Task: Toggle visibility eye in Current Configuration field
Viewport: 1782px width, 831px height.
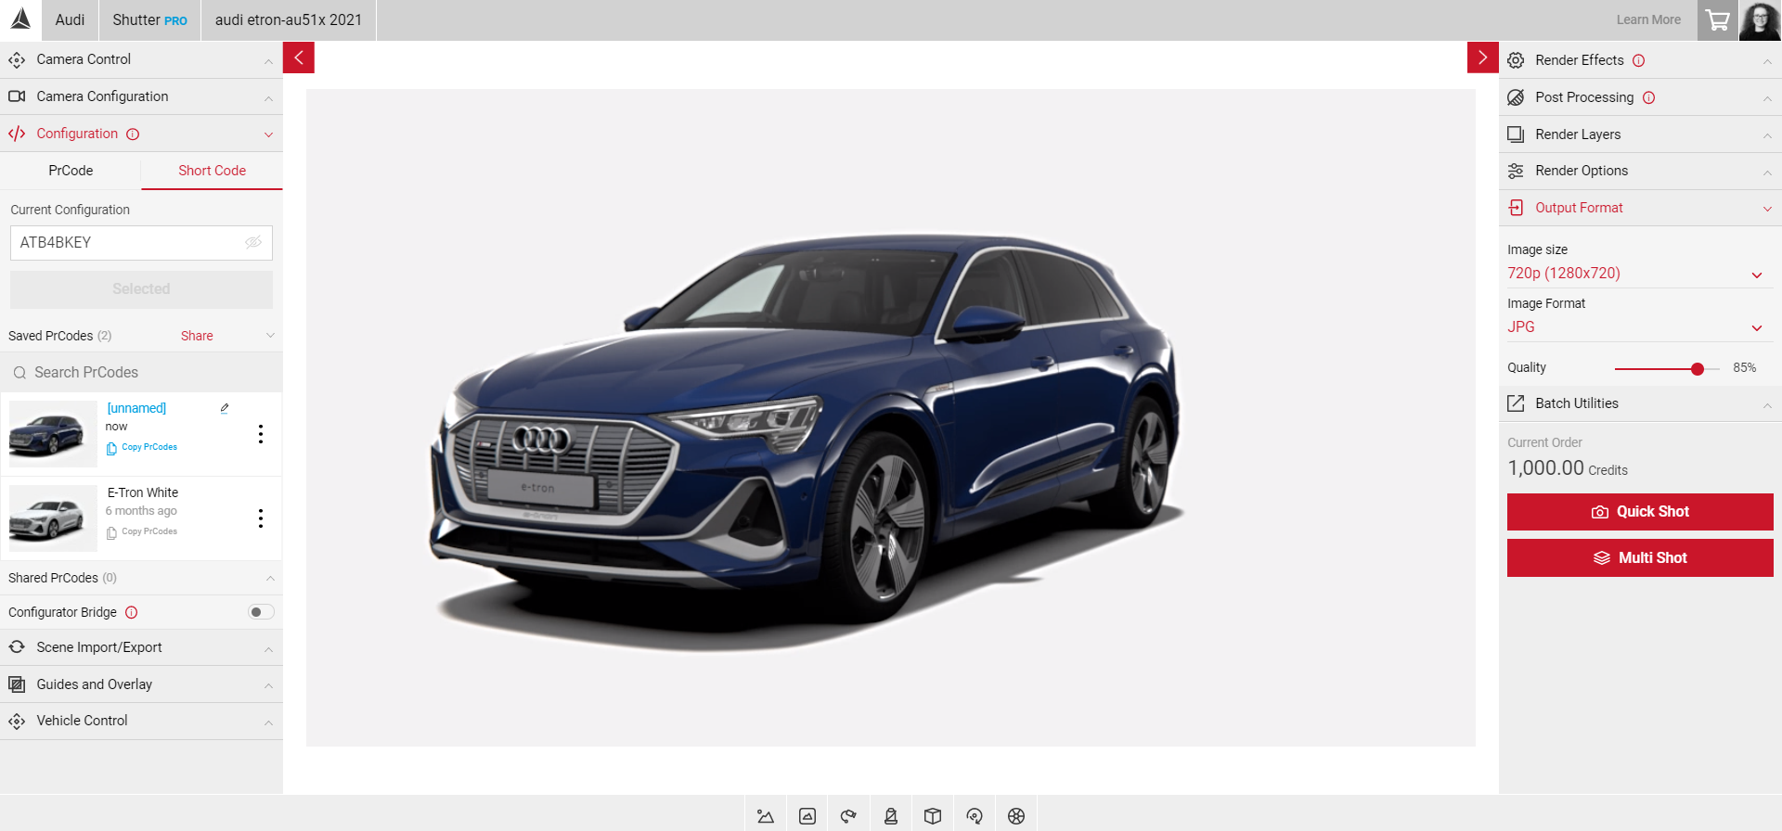Action: pos(253,242)
